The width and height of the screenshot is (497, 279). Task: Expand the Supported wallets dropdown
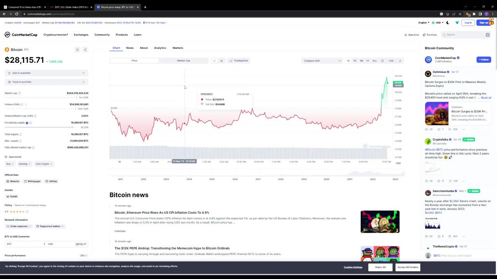(50, 226)
